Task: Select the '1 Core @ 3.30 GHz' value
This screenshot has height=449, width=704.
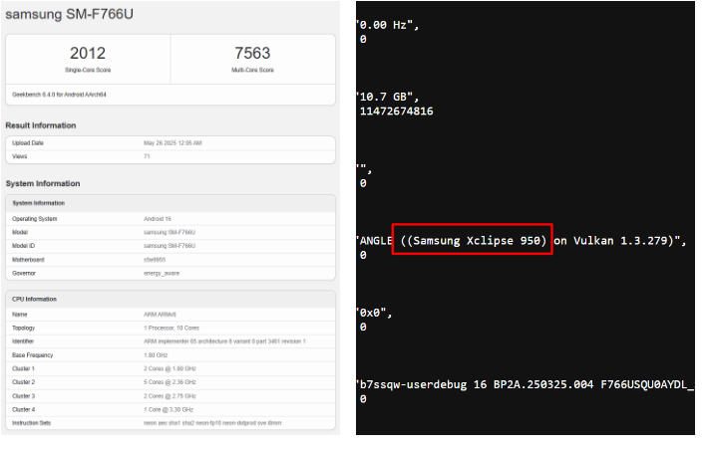Action: [169, 409]
